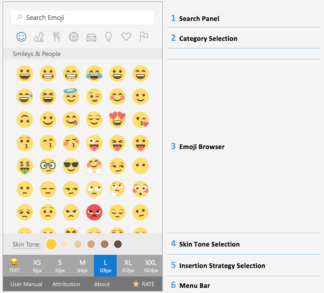Open the Symbols heart category
The height and width of the screenshot is (293, 324).
(126, 37)
